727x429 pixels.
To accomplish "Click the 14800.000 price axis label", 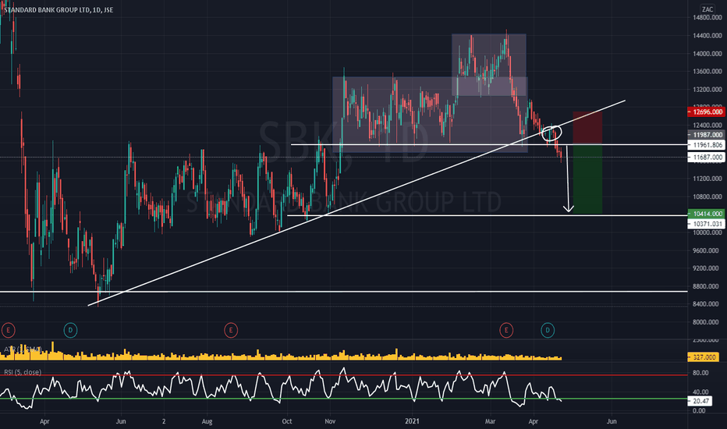I will 707,18.
